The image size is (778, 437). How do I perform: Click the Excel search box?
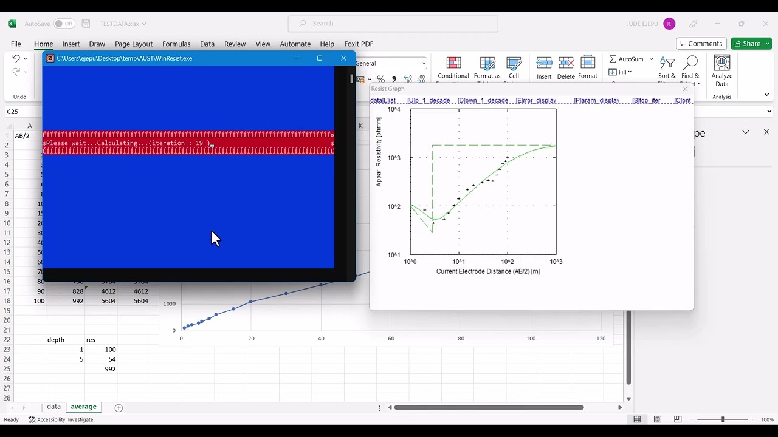click(x=393, y=24)
